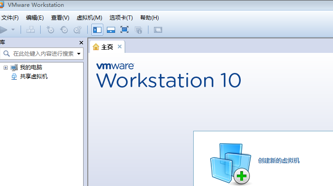Click the Unity mode icon
The width and height of the screenshot is (333, 186).
tap(138, 30)
